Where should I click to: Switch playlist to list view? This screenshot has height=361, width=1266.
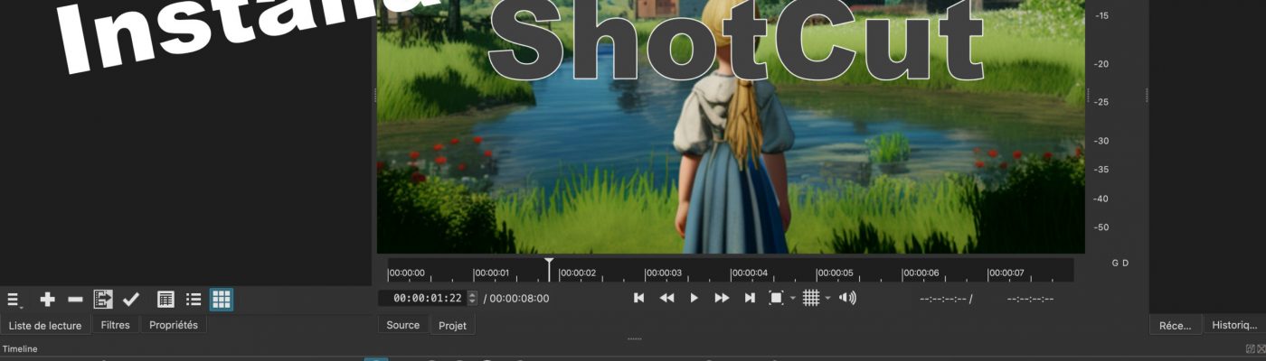(194, 299)
